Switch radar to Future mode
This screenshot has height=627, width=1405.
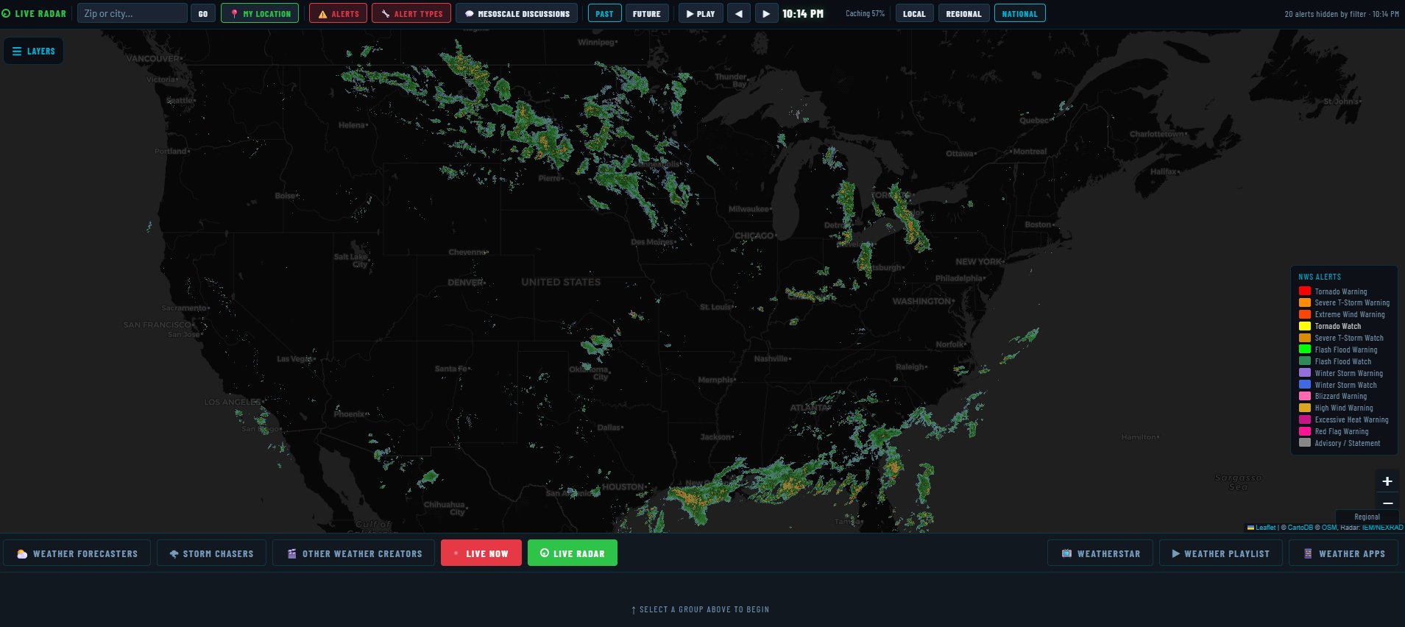point(647,13)
